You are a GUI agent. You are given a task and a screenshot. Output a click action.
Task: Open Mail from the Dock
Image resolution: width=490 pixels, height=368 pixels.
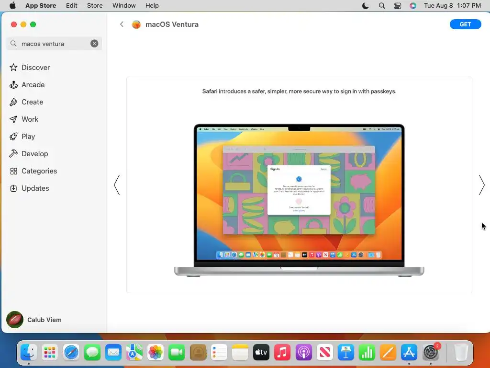pyautogui.click(x=113, y=352)
